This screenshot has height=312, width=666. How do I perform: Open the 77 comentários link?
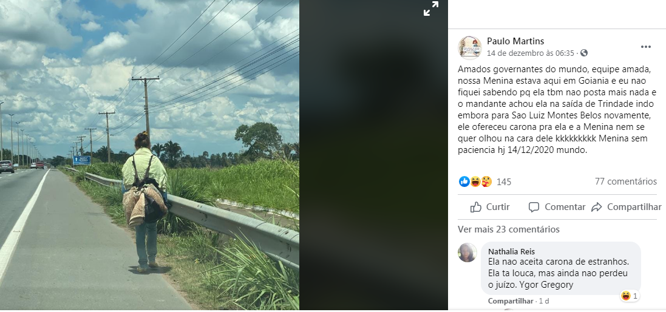626,181
